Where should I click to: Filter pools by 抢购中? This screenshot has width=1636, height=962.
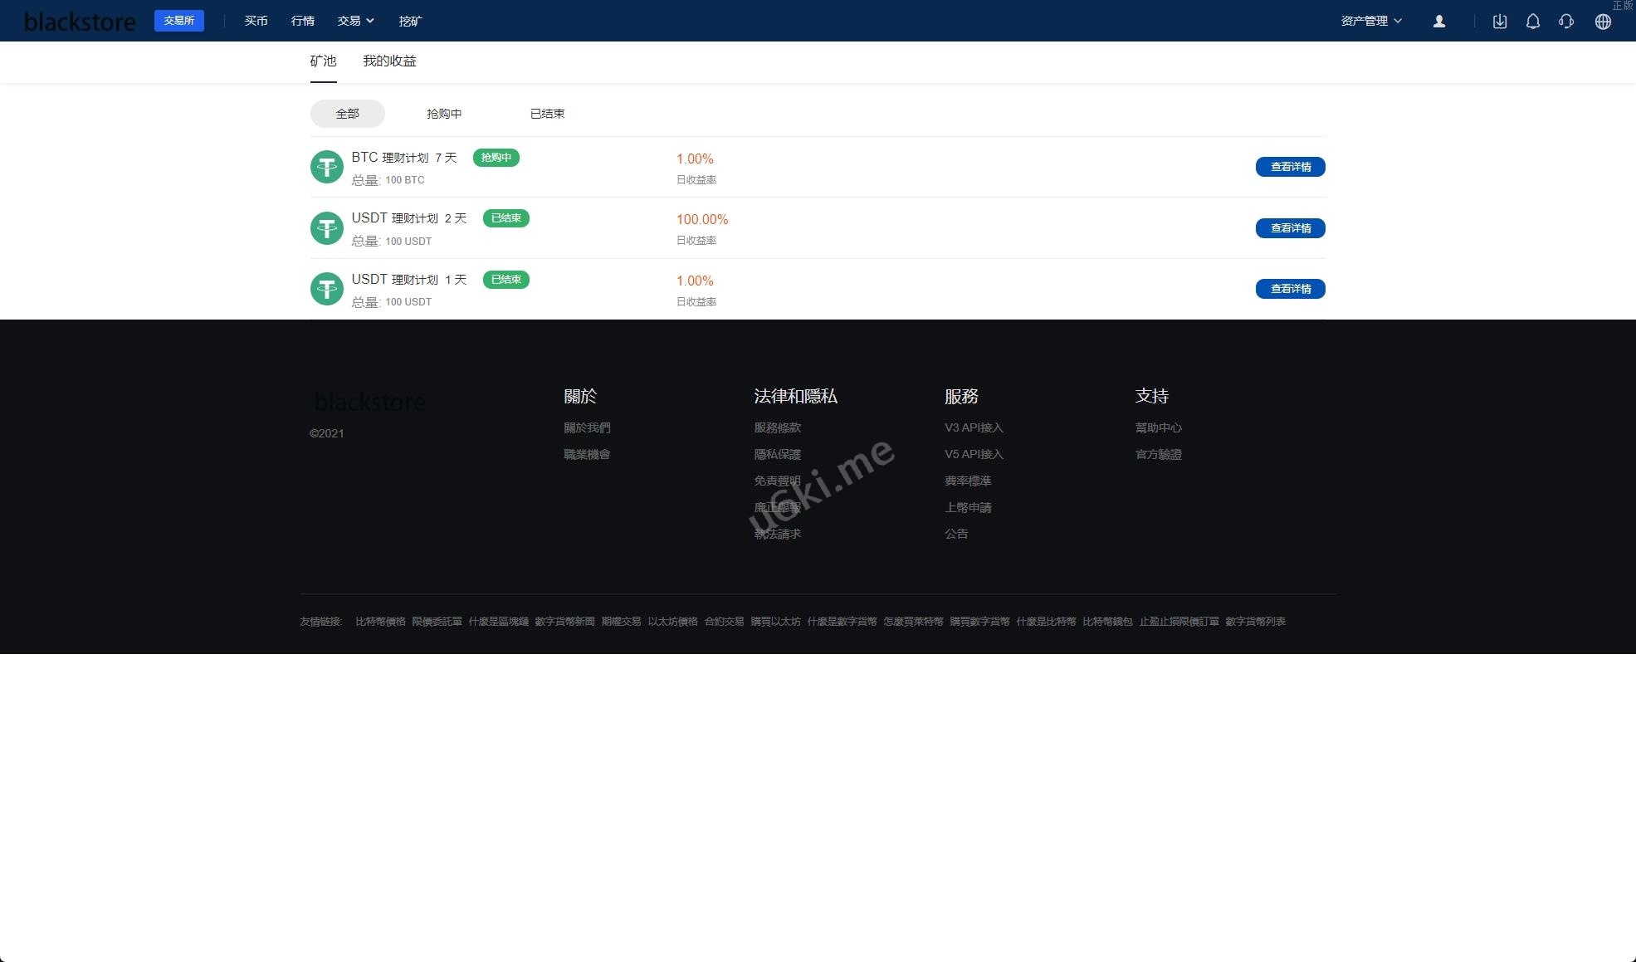444,114
